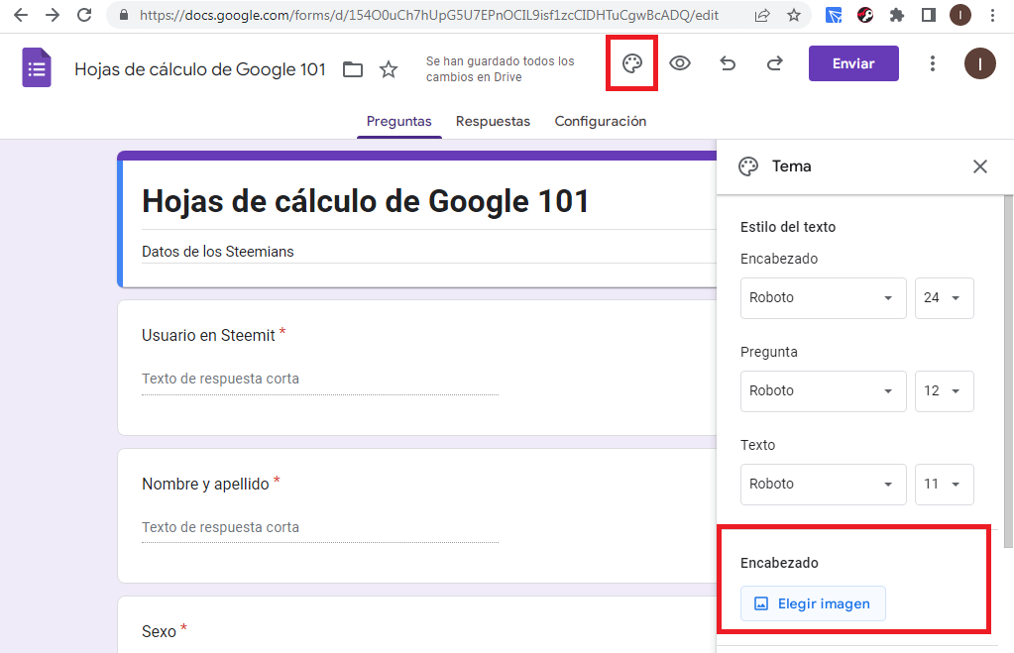Edit description Datos de los Steemians

tap(218, 252)
